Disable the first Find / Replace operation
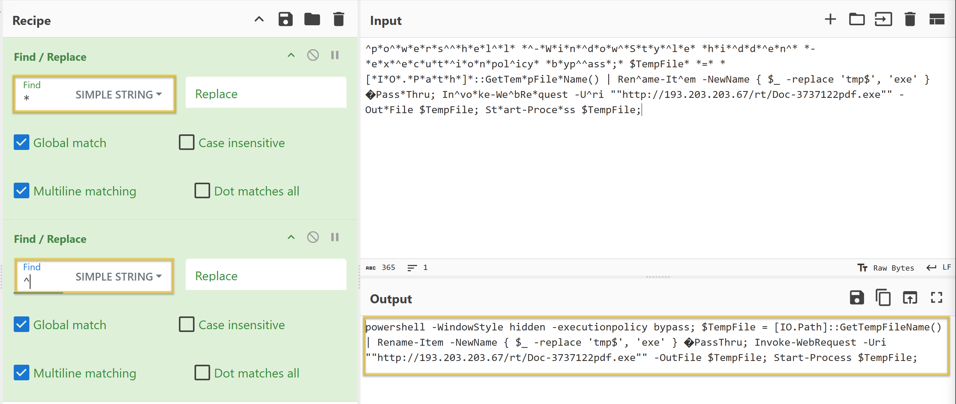The width and height of the screenshot is (956, 404). (x=313, y=55)
